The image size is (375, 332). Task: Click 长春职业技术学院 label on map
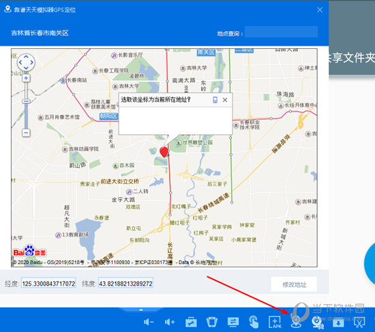point(250,124)
